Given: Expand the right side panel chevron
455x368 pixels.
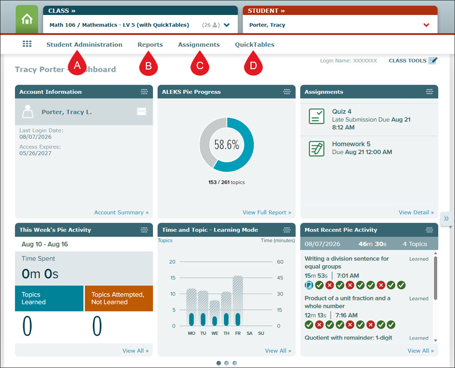Looking at the screenshot, I should (446, 218).
